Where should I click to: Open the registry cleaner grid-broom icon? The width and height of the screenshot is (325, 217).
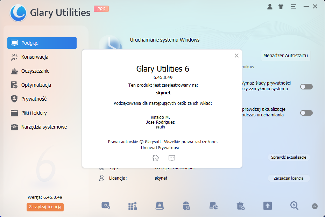tap(133, 206)
